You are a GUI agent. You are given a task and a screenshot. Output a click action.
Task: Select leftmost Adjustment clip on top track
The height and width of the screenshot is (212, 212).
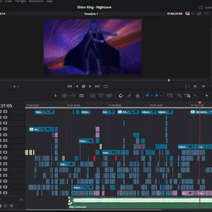[x=45, y=112]
